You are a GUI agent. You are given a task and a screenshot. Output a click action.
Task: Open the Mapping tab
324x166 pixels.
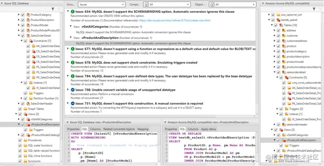click(x=143, y=129)
